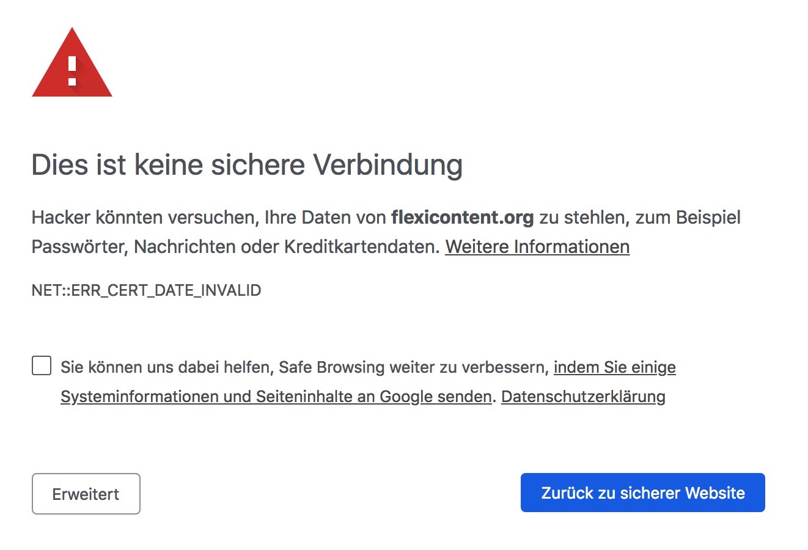
Task: Click the bold flexicontent.org domain name
Action: point(463,218)
